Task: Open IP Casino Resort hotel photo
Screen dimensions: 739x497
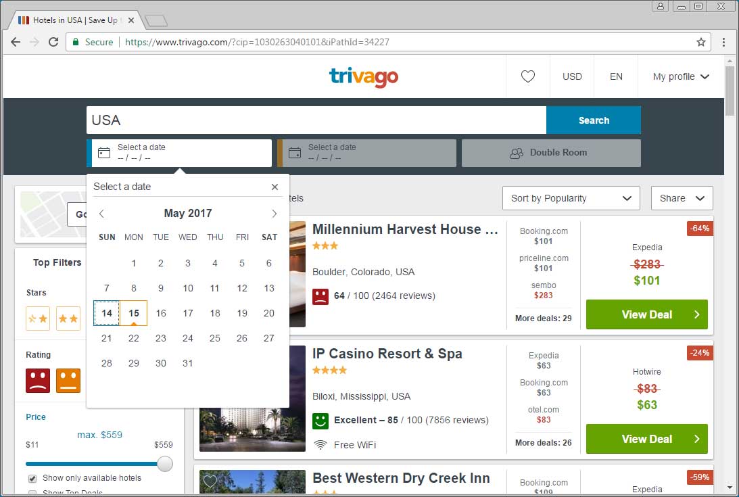Action: (x=252, y=398)
